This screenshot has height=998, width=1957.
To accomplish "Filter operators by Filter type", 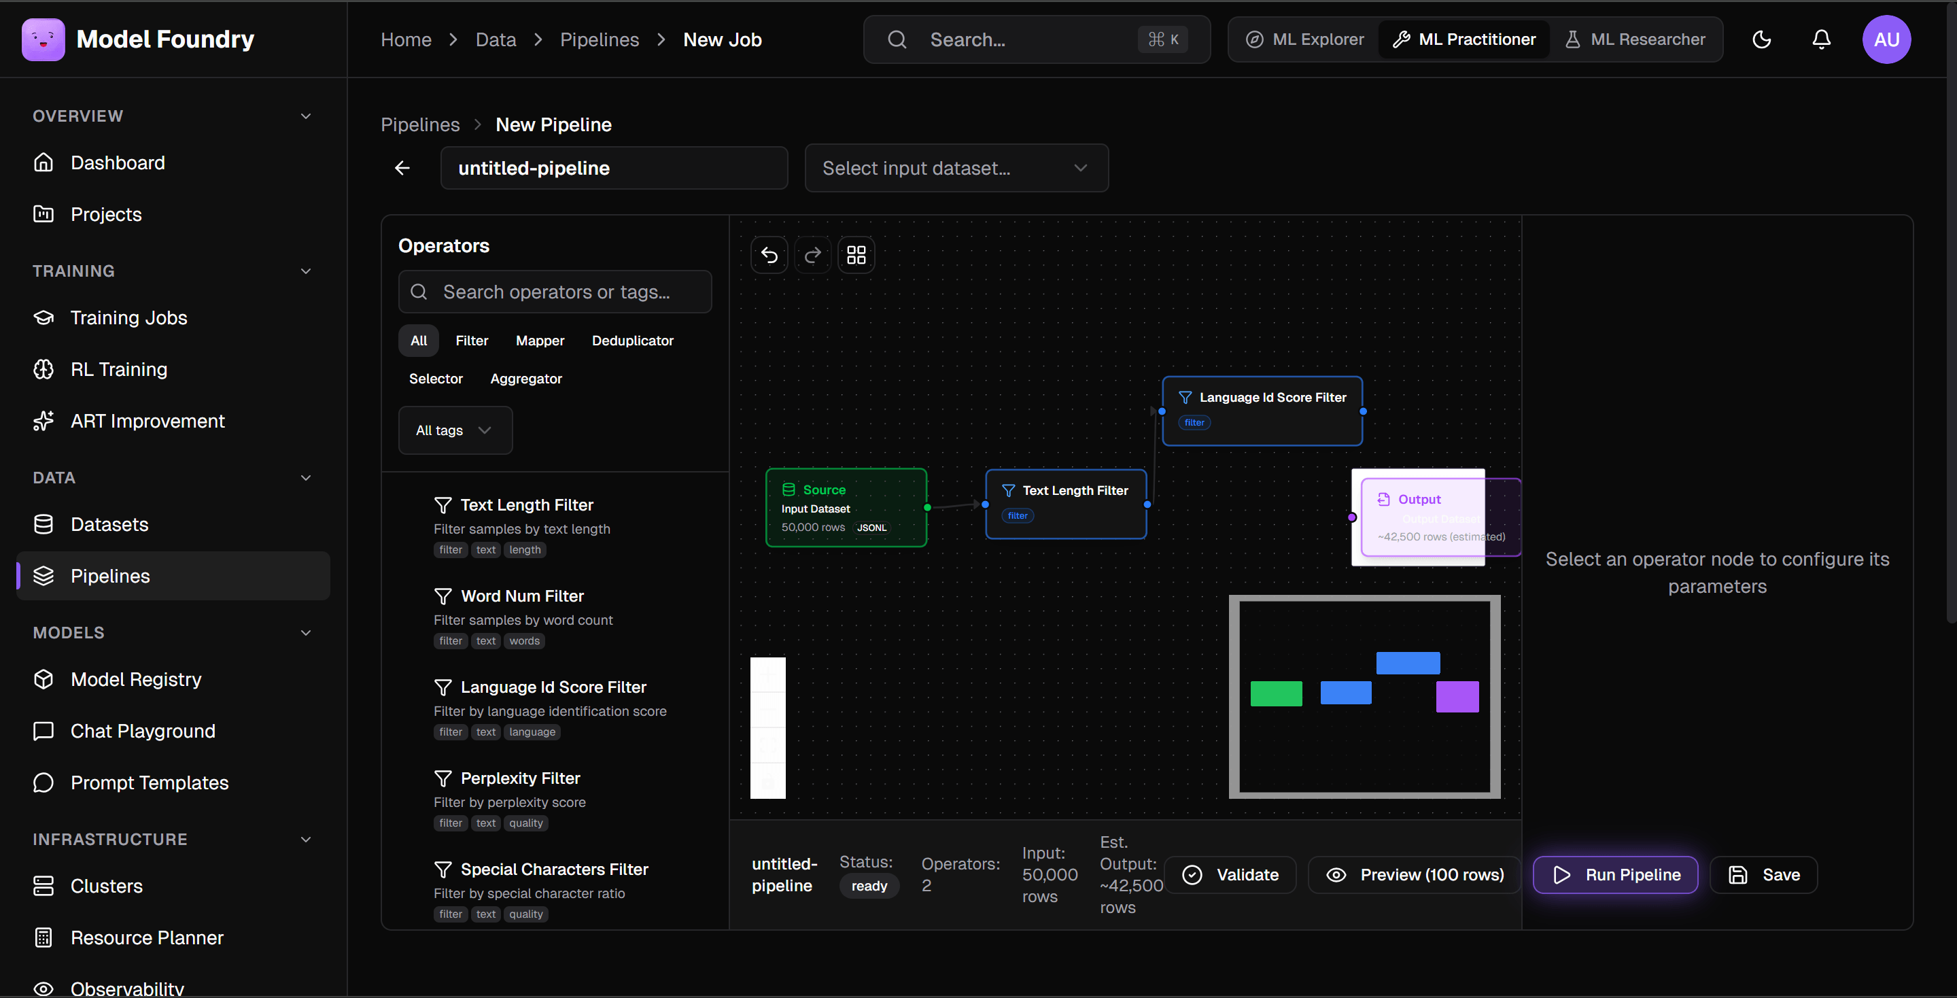I will [472, 341].
